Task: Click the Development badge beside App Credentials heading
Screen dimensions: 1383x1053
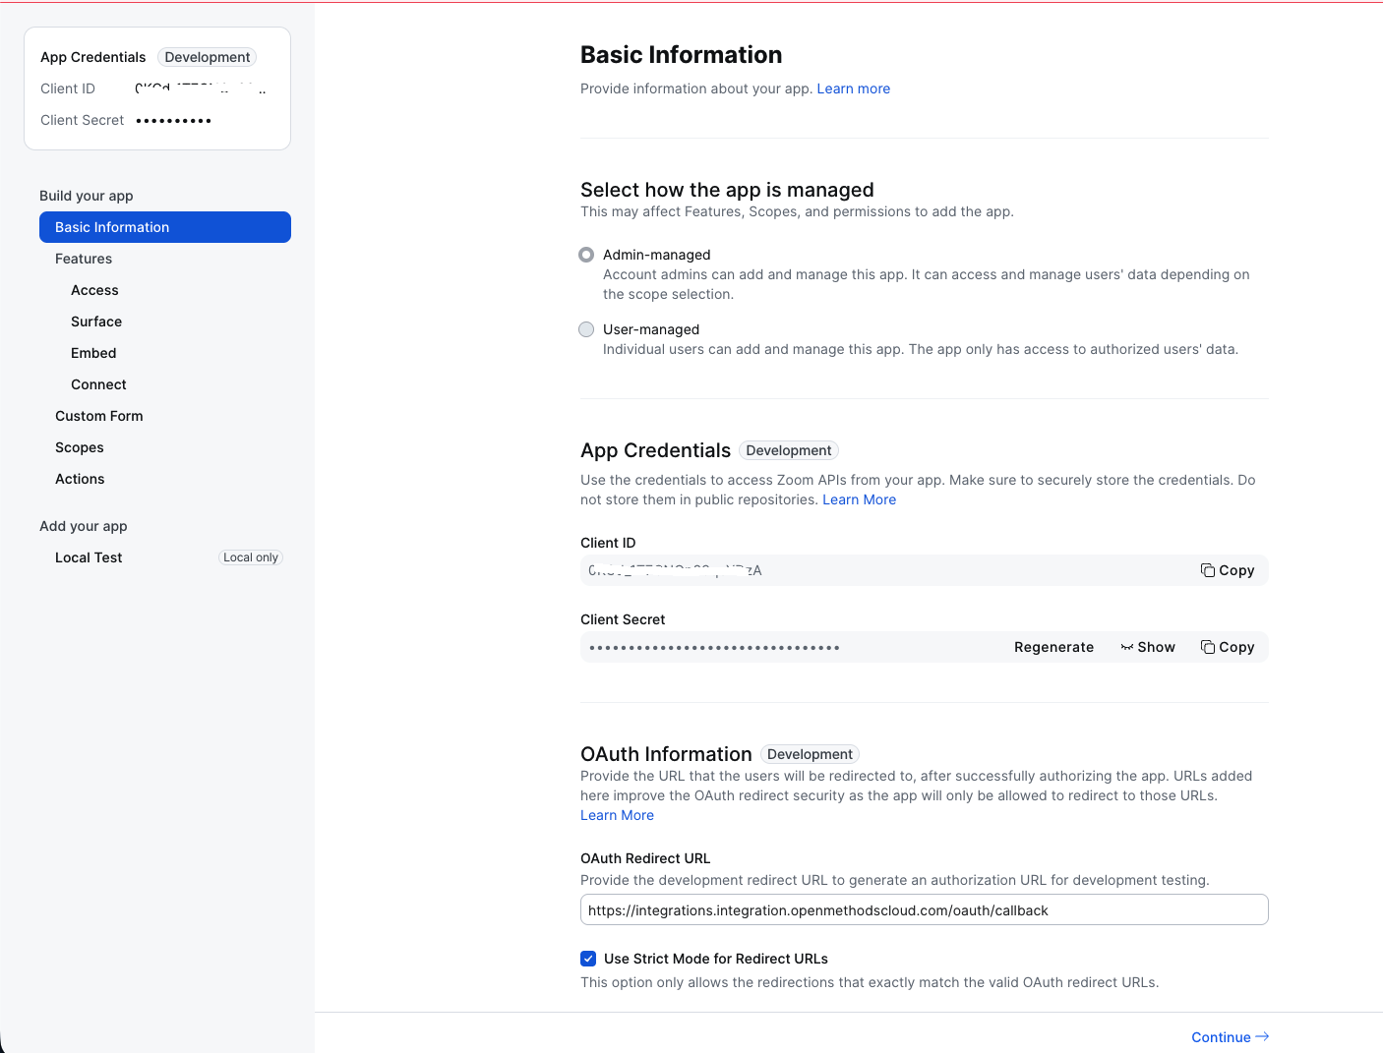Action: coord(788,450)
